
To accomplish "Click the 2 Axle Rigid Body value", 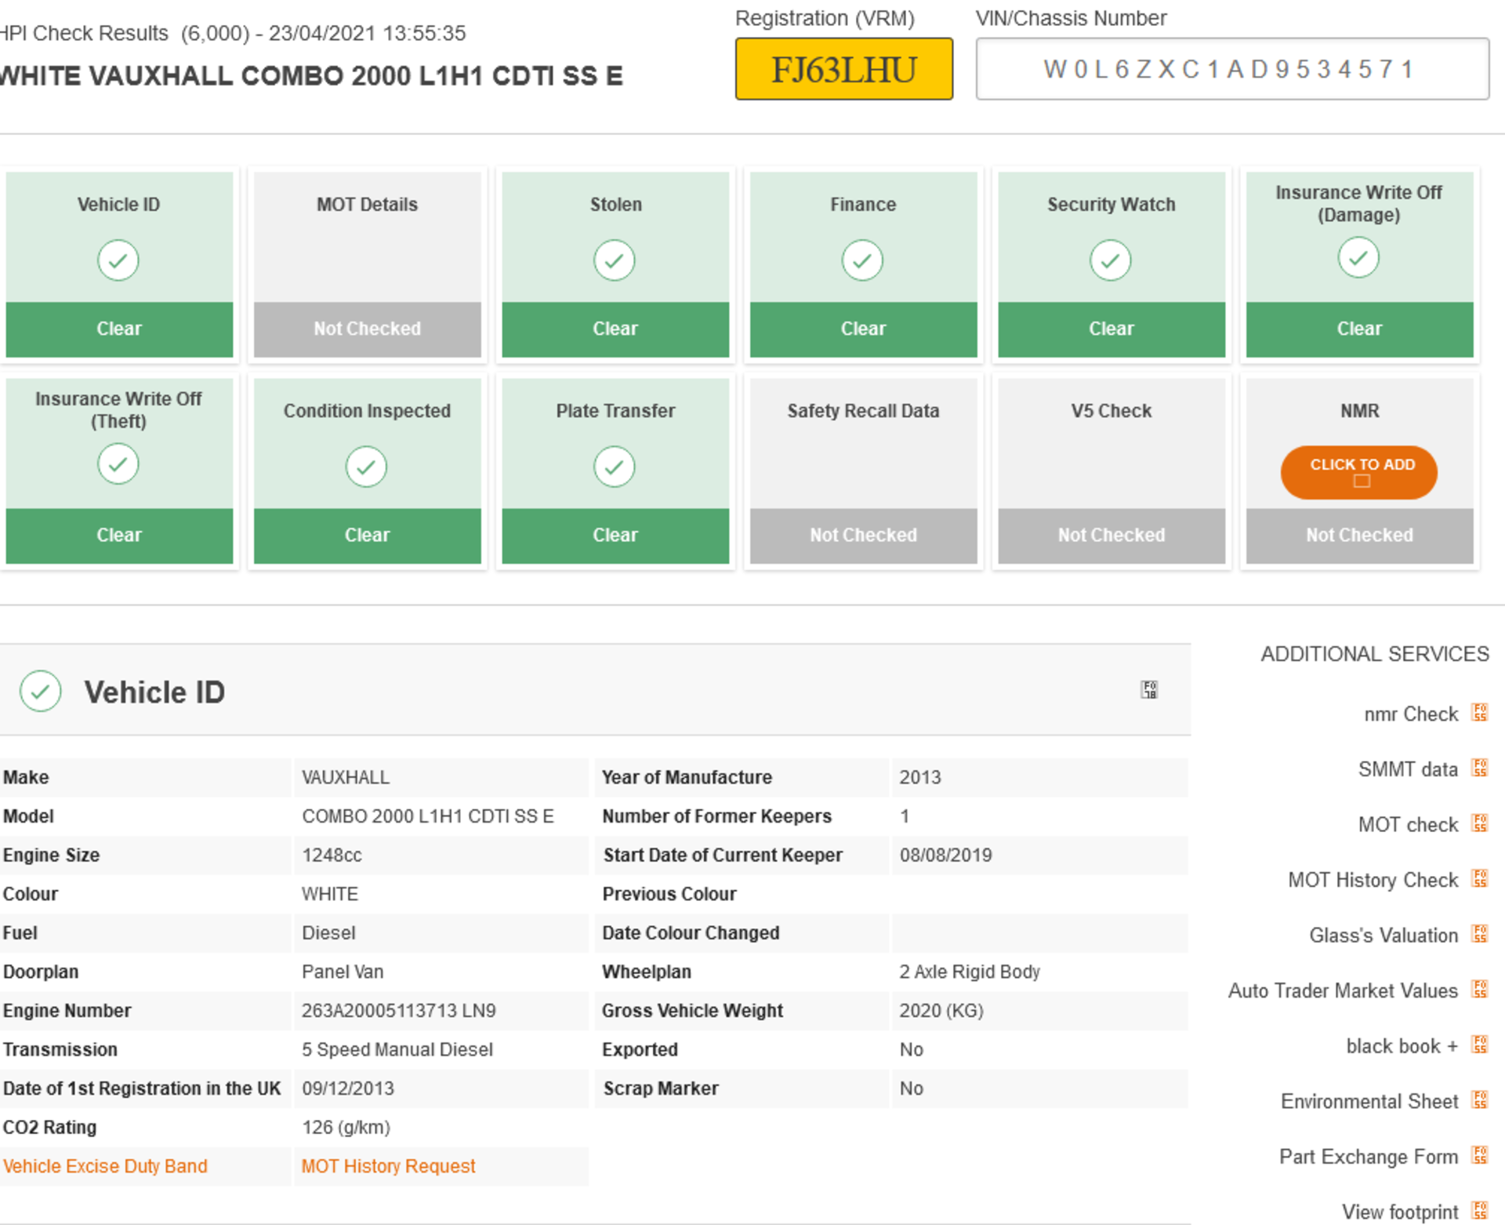I will (970, 972).
